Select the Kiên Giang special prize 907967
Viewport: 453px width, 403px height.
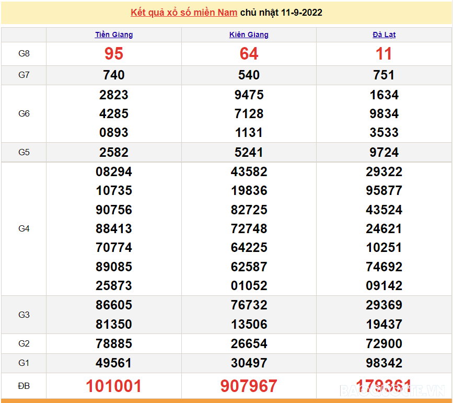click(249, 386)
